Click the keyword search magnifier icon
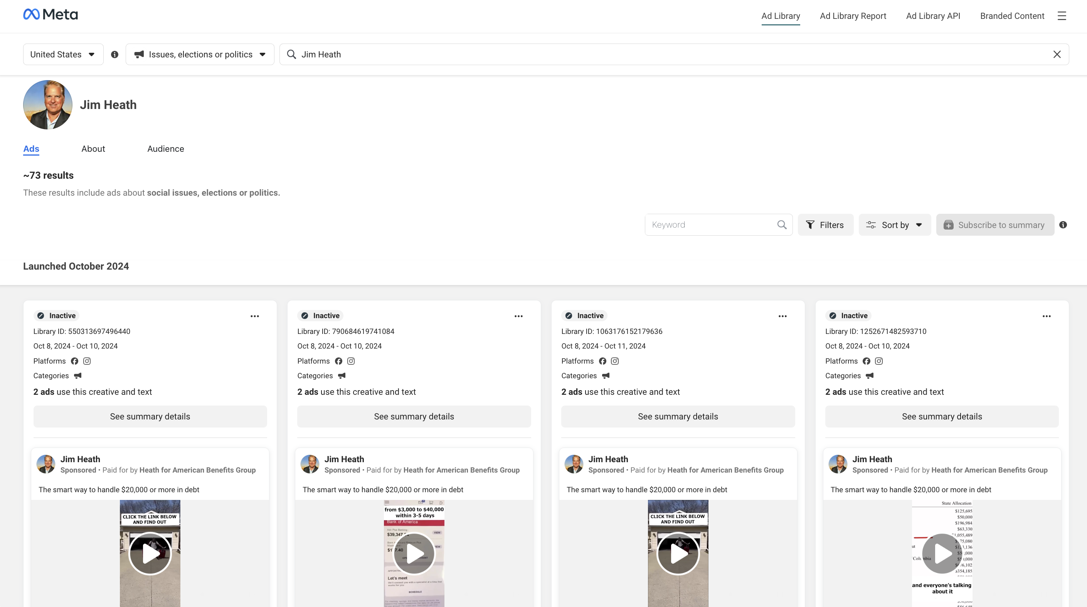 point(781,225)
